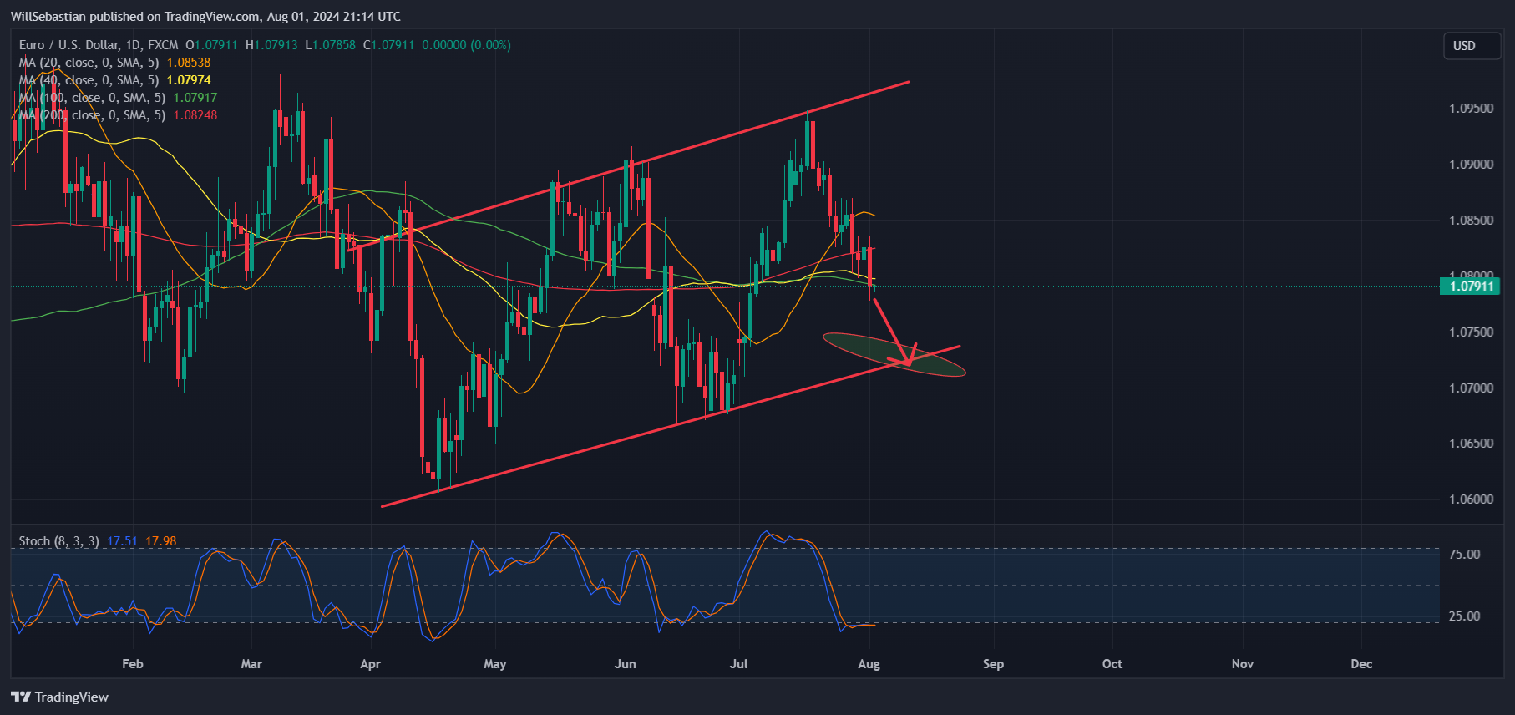Viewport: 1515px width, 715px height.
Task: Click the MA 100 value 1.07917
Action: 195,98
